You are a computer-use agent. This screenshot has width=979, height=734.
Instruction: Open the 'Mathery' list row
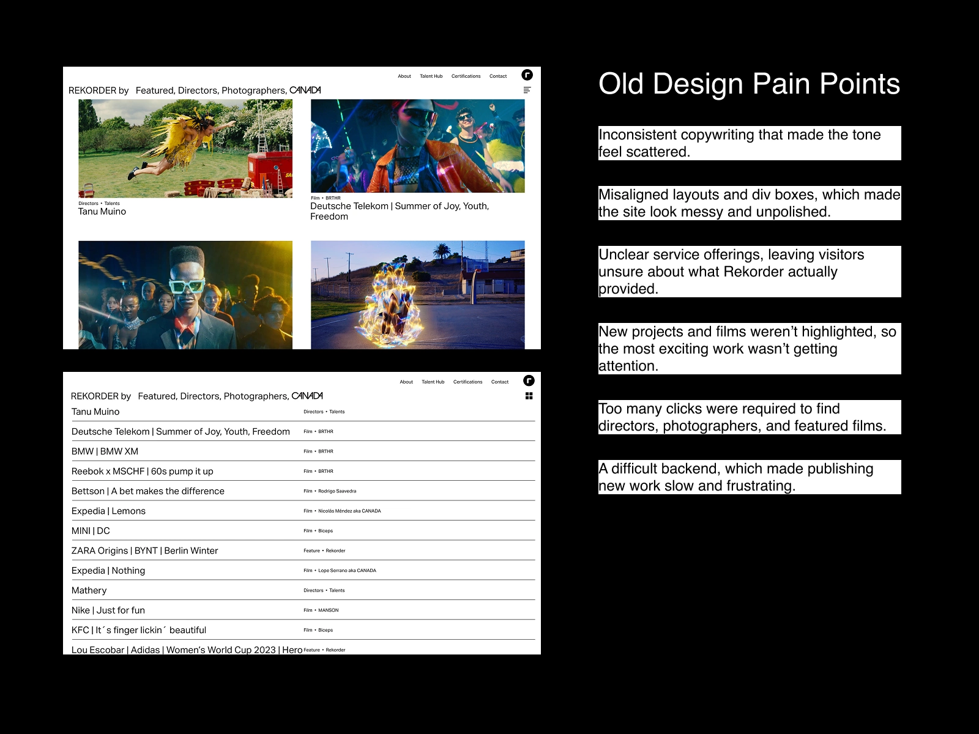303,590
